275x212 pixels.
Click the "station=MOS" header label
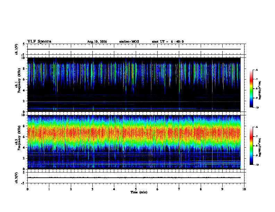click(129, 42)
